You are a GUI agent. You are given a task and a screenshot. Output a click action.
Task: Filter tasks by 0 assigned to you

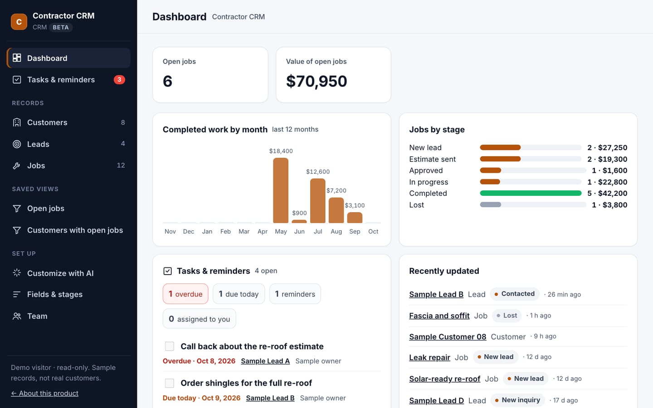coord(200,319)
